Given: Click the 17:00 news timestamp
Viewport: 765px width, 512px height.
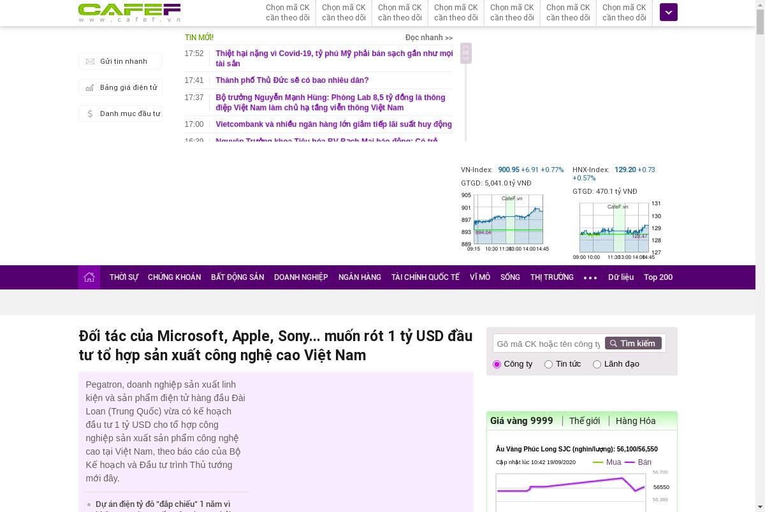Looking at the screenshot, I should pos(194,124).
